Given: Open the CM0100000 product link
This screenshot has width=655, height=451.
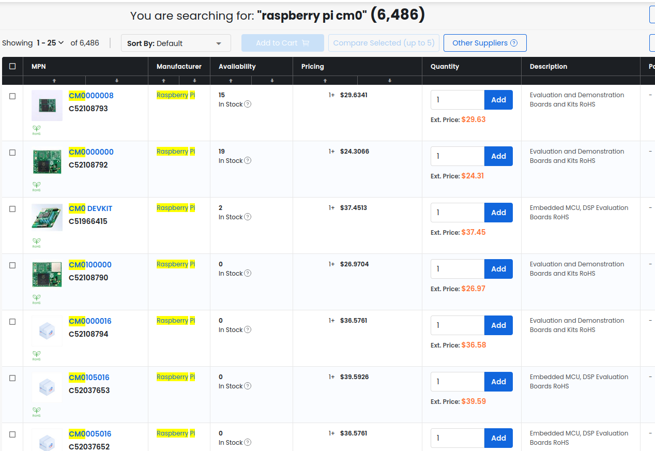Looking at the screenshot, I should (90, 265).
